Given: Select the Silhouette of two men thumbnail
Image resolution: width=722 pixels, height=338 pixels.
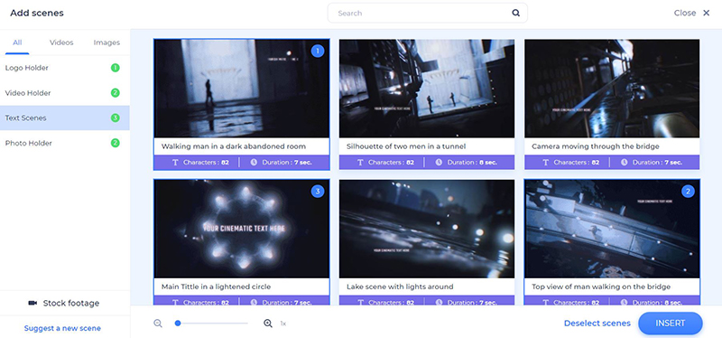Looking at the screenshot, I should [427, 88].
